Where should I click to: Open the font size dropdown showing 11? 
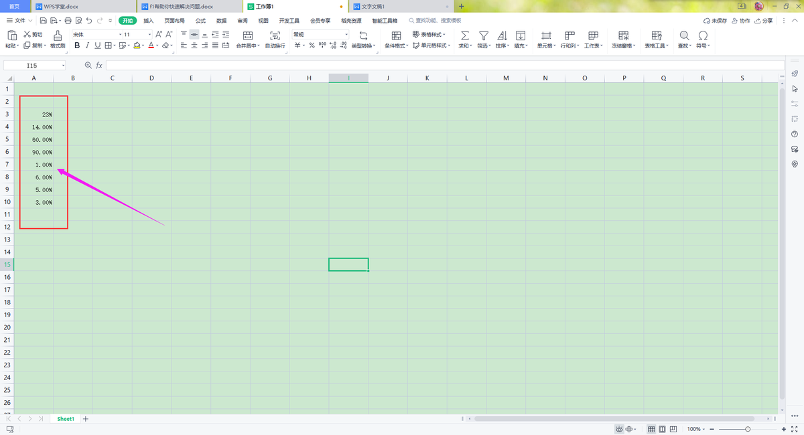[x=149, y=34]
